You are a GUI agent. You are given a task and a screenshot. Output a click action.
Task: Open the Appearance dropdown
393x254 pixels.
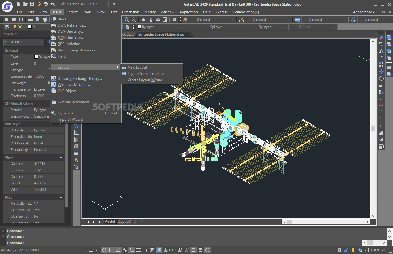pos(363,12)
